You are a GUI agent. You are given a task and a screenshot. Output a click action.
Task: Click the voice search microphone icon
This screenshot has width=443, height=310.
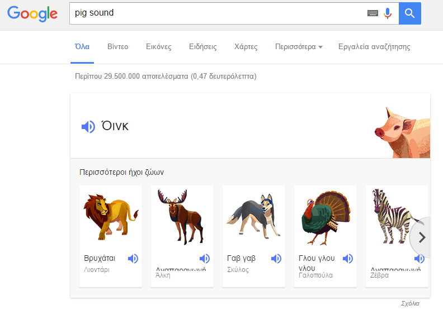tap(388, 13)
